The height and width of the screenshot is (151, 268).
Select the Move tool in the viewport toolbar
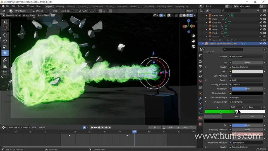5,35
